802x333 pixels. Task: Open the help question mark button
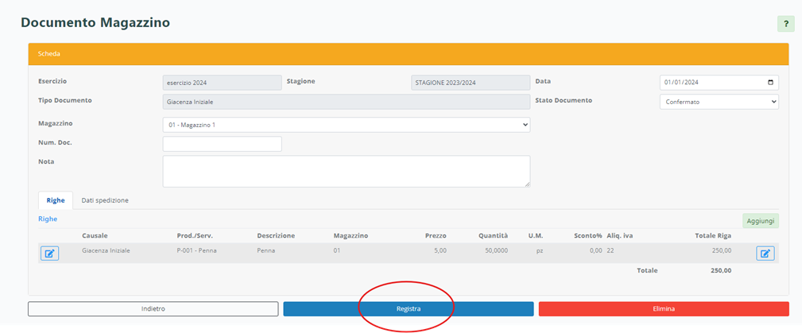[x=785, y=23]
